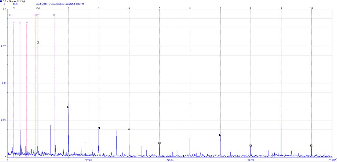This screenshot has width=337, height=162.
Task: Click the harmonic cursor label 7
Action: pyautogui.click(x=220, y=8)
